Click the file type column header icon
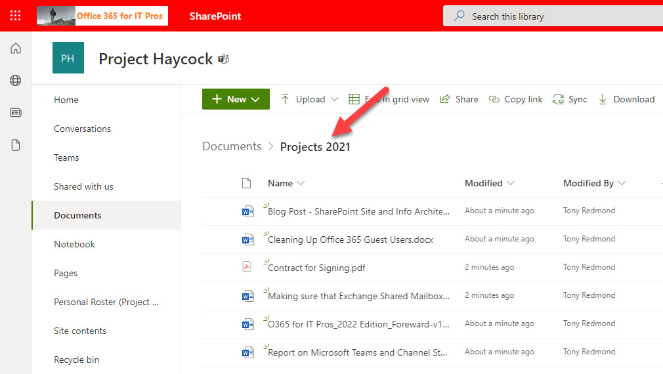Screen dimensions: 663x374 point(247,183)
